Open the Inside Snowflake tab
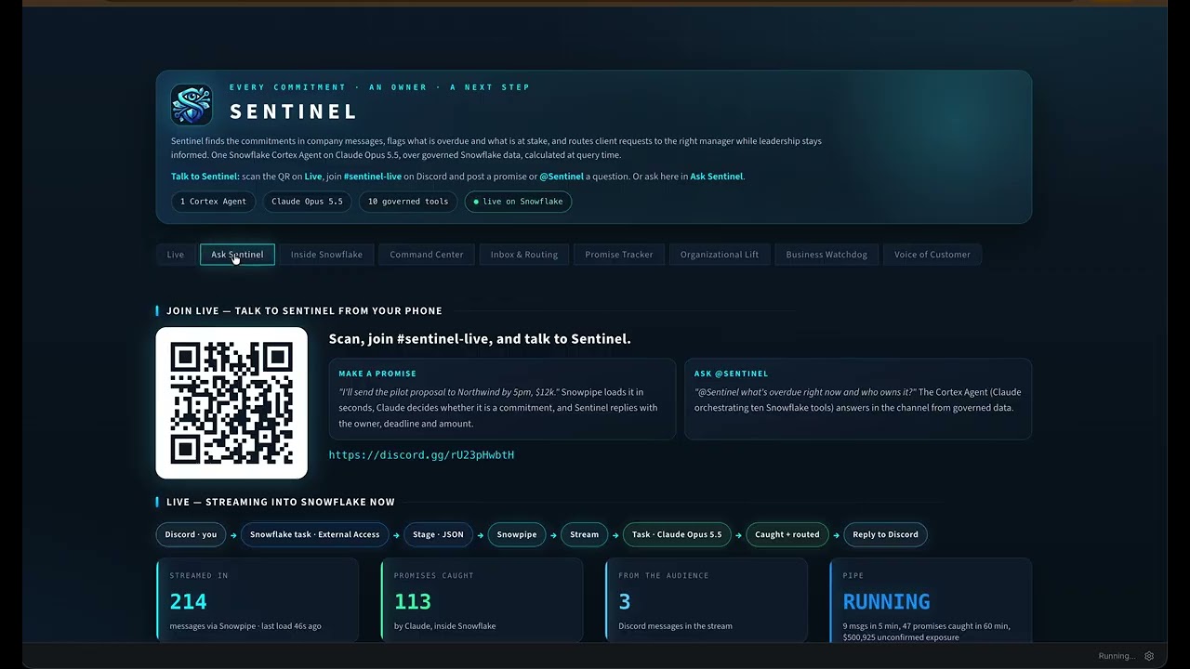 (326, 255)
